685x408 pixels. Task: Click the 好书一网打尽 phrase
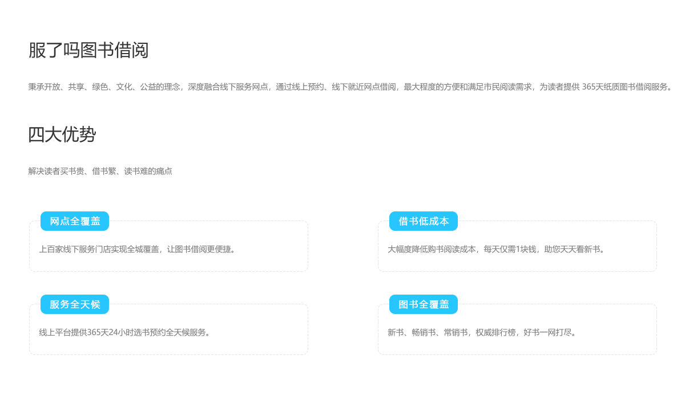click(547, 332)
